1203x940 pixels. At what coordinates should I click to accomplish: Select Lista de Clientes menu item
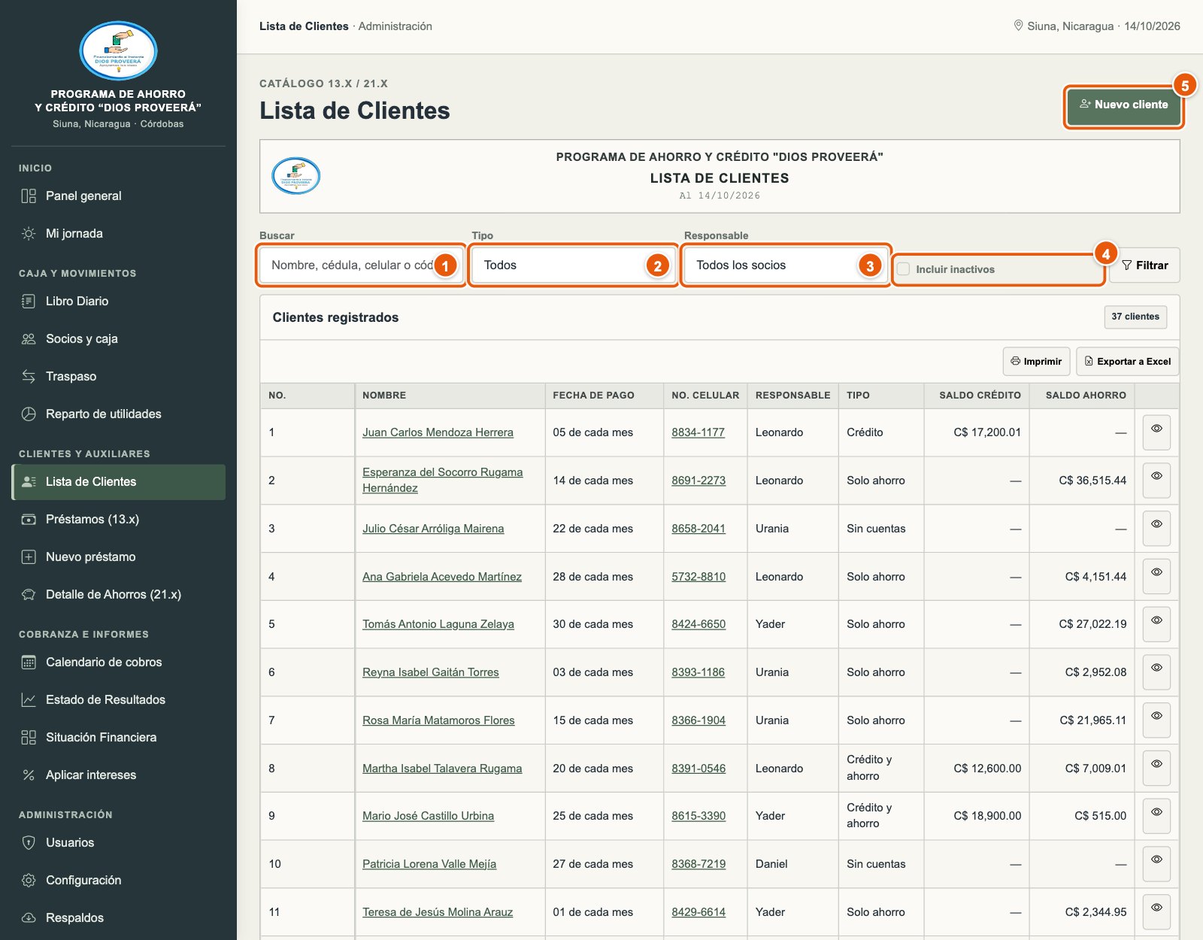(x=119, y=482)
